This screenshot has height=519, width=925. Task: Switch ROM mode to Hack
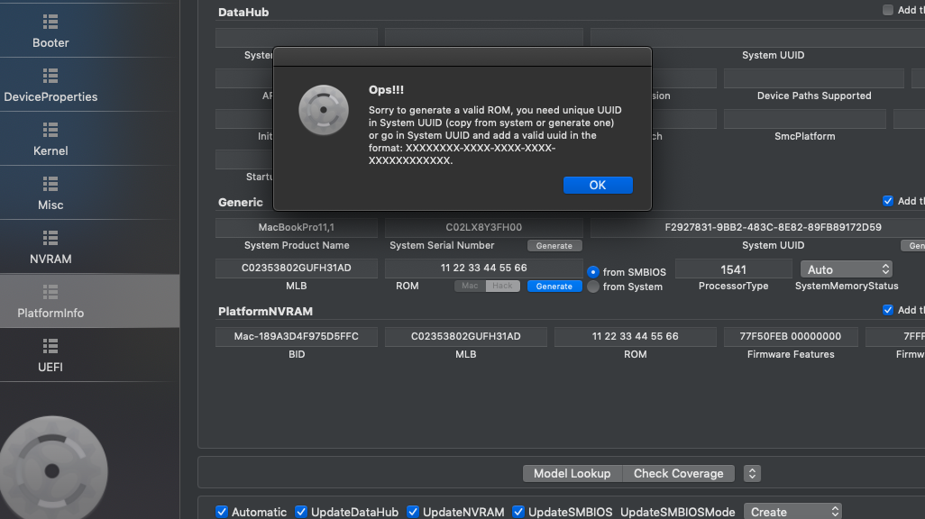[503, 285]
